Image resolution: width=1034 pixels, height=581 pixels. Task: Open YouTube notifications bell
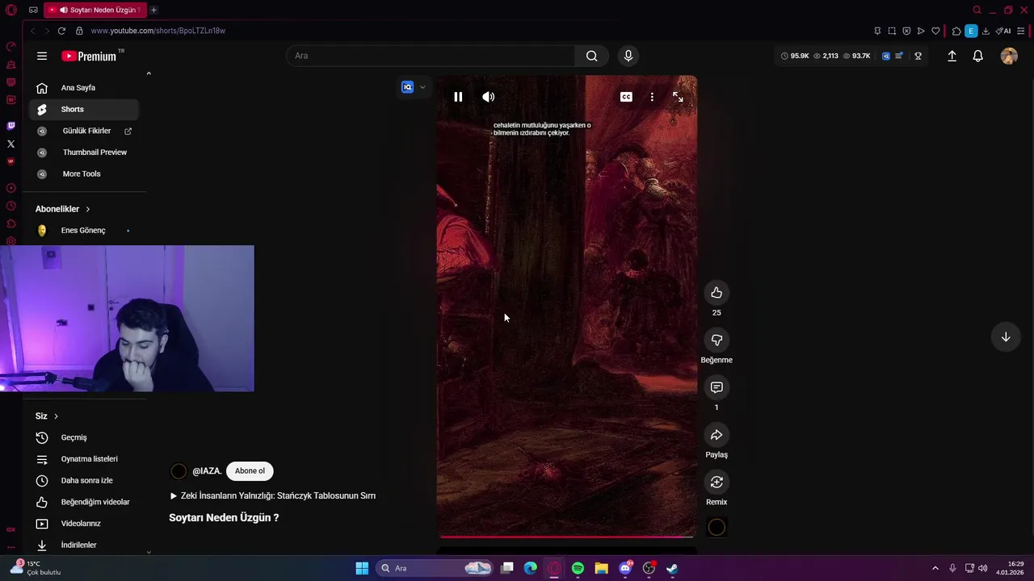tap(977, 56)
